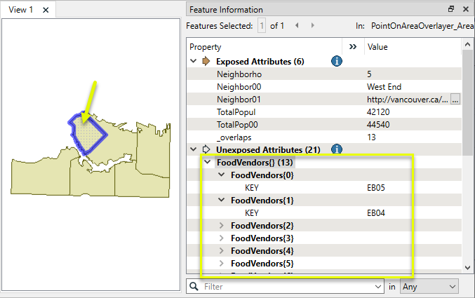Close the View 1 tab
475x298 pixels.
46,10
